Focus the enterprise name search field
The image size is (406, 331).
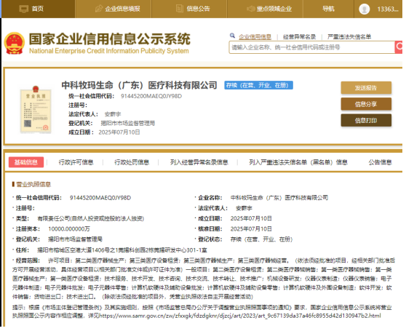[x=311, y=47]
